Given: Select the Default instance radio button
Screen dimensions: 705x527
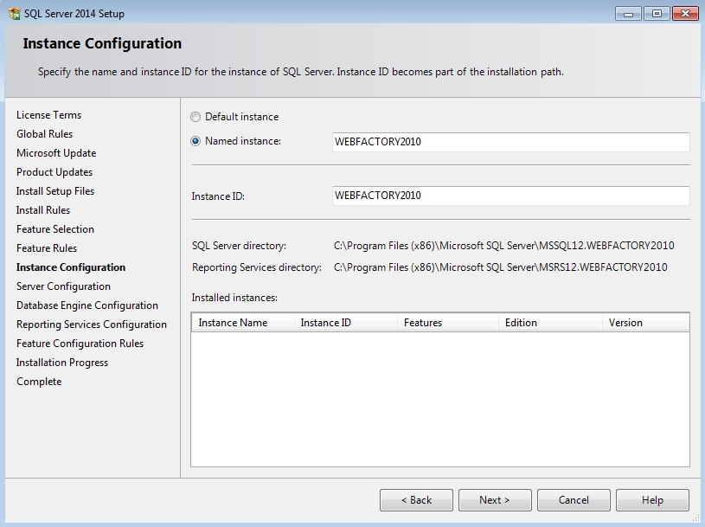Looking at the screenshot, I should pos(195,117).
